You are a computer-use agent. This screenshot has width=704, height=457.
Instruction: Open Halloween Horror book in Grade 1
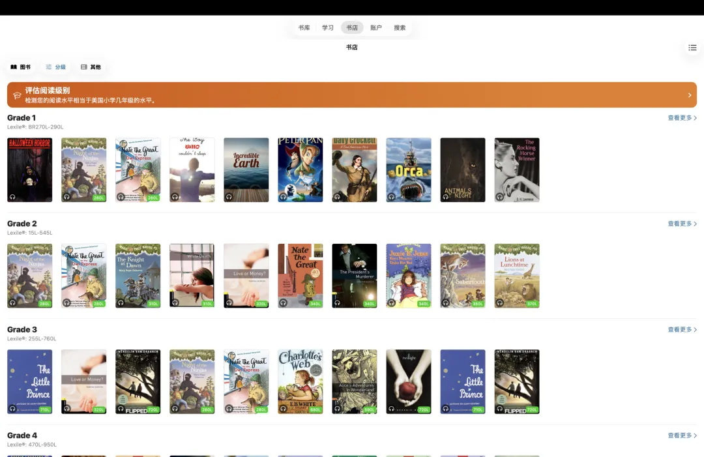pos(29,170)
